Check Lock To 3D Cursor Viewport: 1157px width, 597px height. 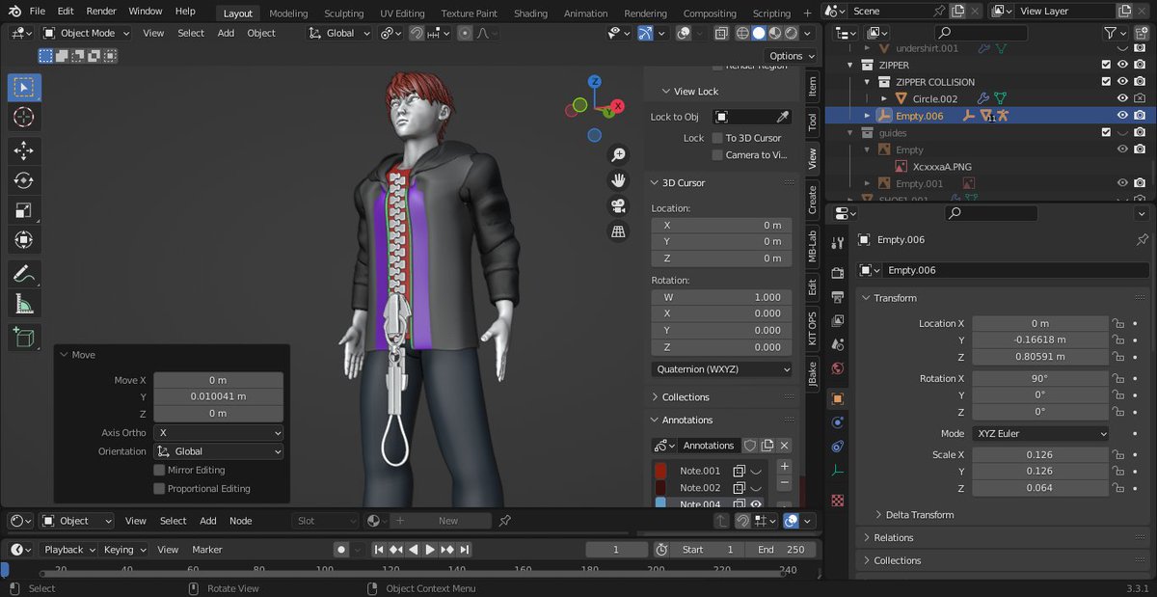click(x=717, y=138)
